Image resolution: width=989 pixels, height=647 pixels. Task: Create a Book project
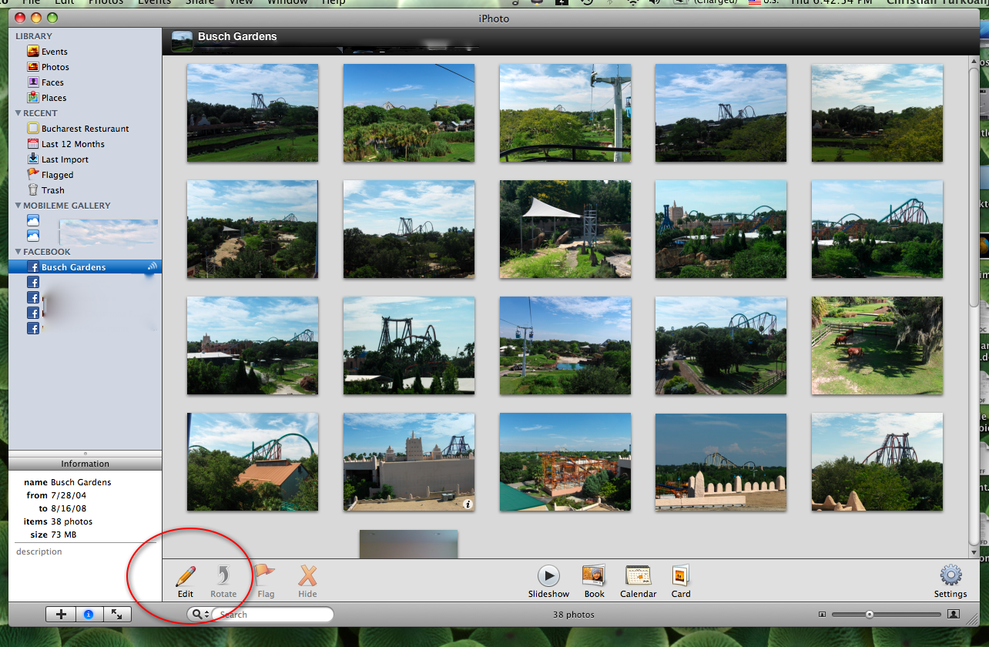594,582
